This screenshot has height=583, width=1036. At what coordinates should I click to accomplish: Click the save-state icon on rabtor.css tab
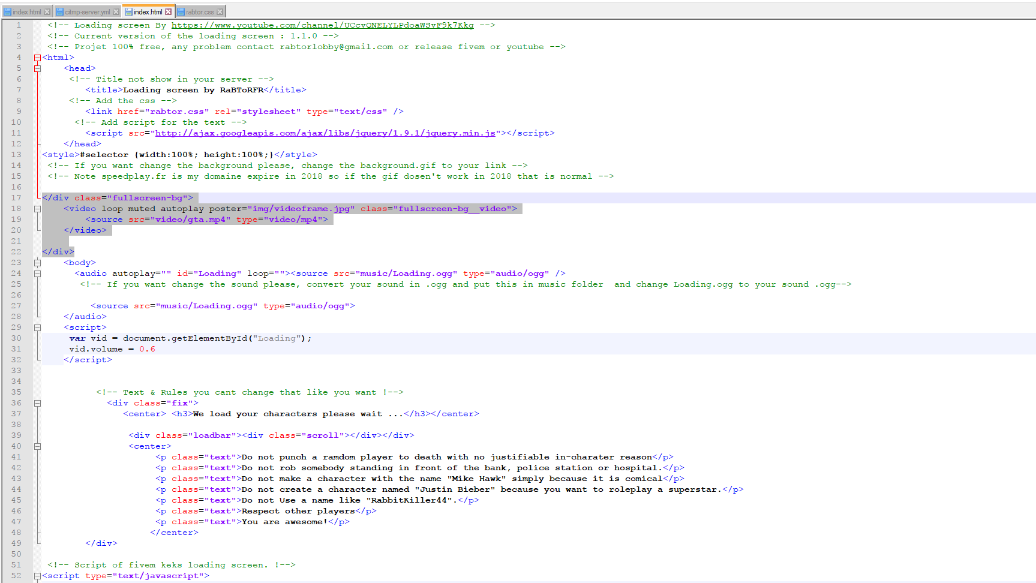tap(181, 12)
